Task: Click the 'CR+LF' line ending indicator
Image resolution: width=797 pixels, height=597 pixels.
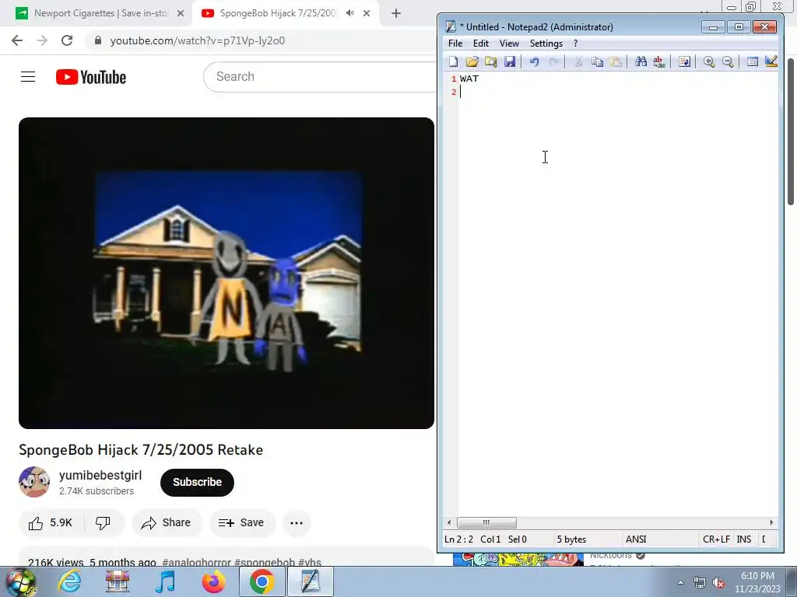Action: point(716,539)
